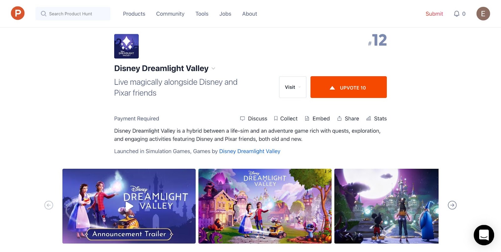This screenshot has width=501, height=252.
Task: Open the user avatar with letter E
Action: (x=483, y=14)
